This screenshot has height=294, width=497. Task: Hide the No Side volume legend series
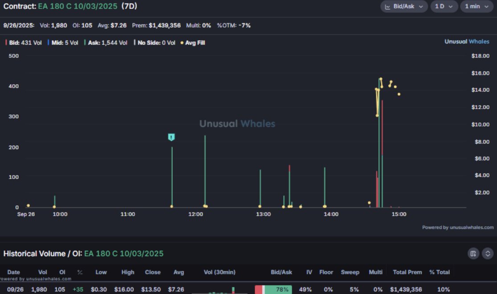coord(155,43)
